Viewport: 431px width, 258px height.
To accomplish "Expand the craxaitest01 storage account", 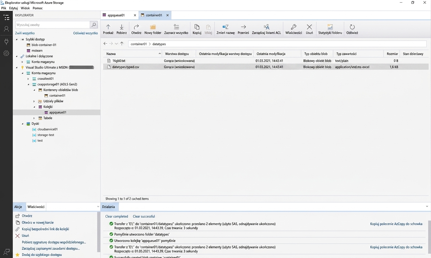I will (x=28, y=79).
